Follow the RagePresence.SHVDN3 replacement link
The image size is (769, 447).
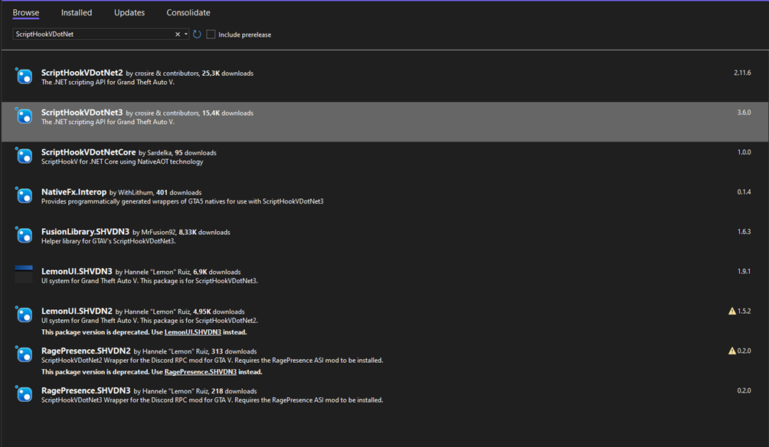pos(201,372)
